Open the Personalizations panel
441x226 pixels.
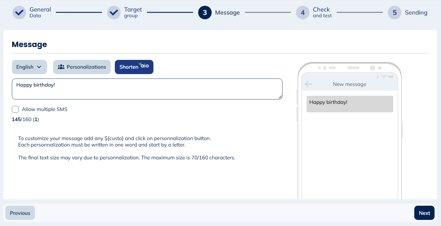coord(82,67)
